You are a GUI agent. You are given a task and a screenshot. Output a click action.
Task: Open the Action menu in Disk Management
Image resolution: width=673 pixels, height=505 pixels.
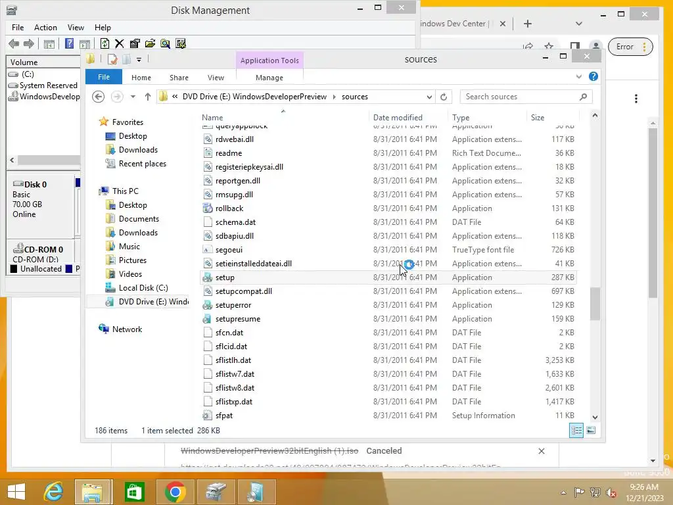click(x=45, y=28)
